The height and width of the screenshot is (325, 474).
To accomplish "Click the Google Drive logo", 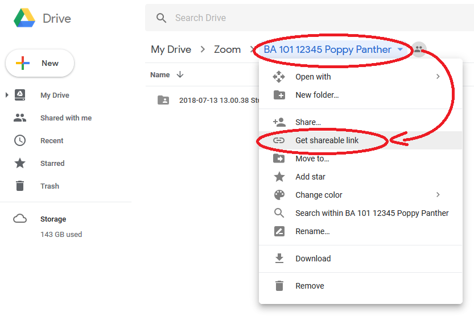I will click(24, 18).
